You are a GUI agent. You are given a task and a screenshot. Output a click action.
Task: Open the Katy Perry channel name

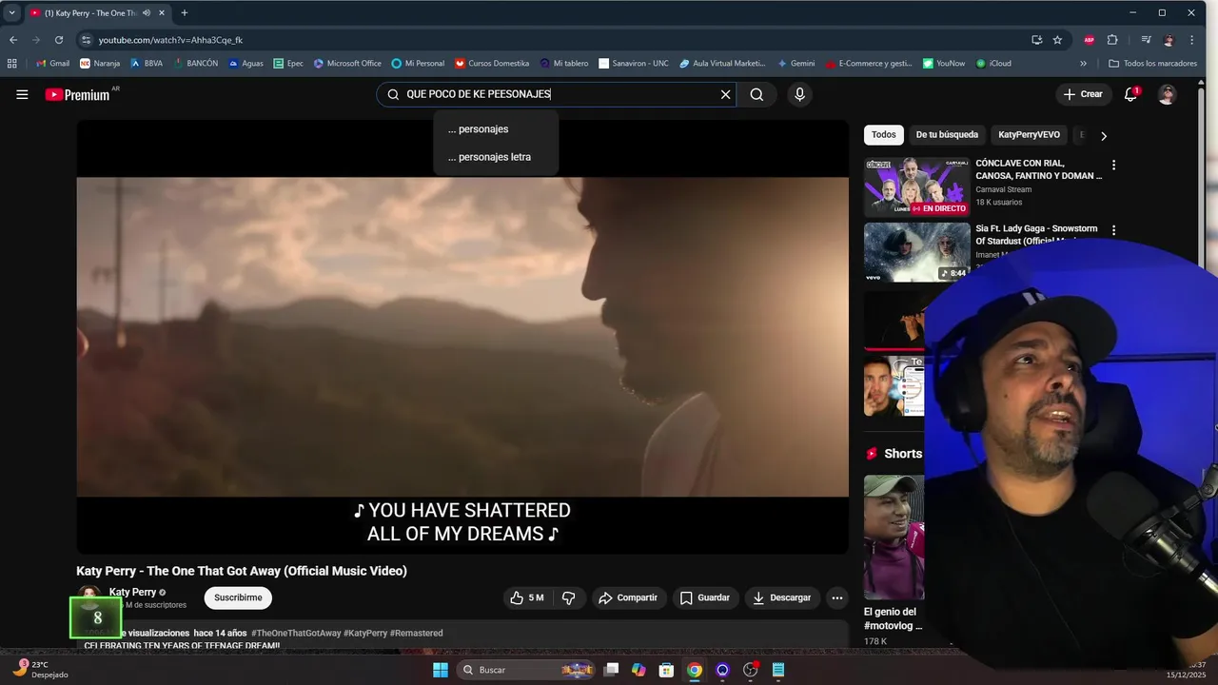[x=132, y=592]
